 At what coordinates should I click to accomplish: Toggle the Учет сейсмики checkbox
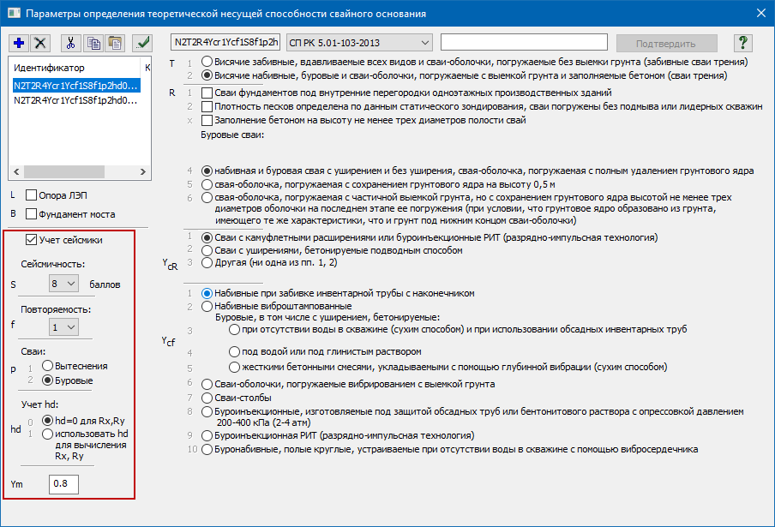click(33, 240)
